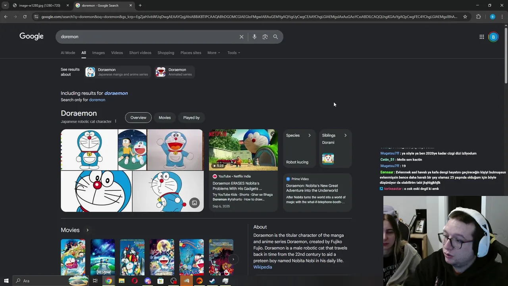Viewport: 508px width, 286px height.
Task: Open the Wikipedia link in About
Action: [263, 267]
